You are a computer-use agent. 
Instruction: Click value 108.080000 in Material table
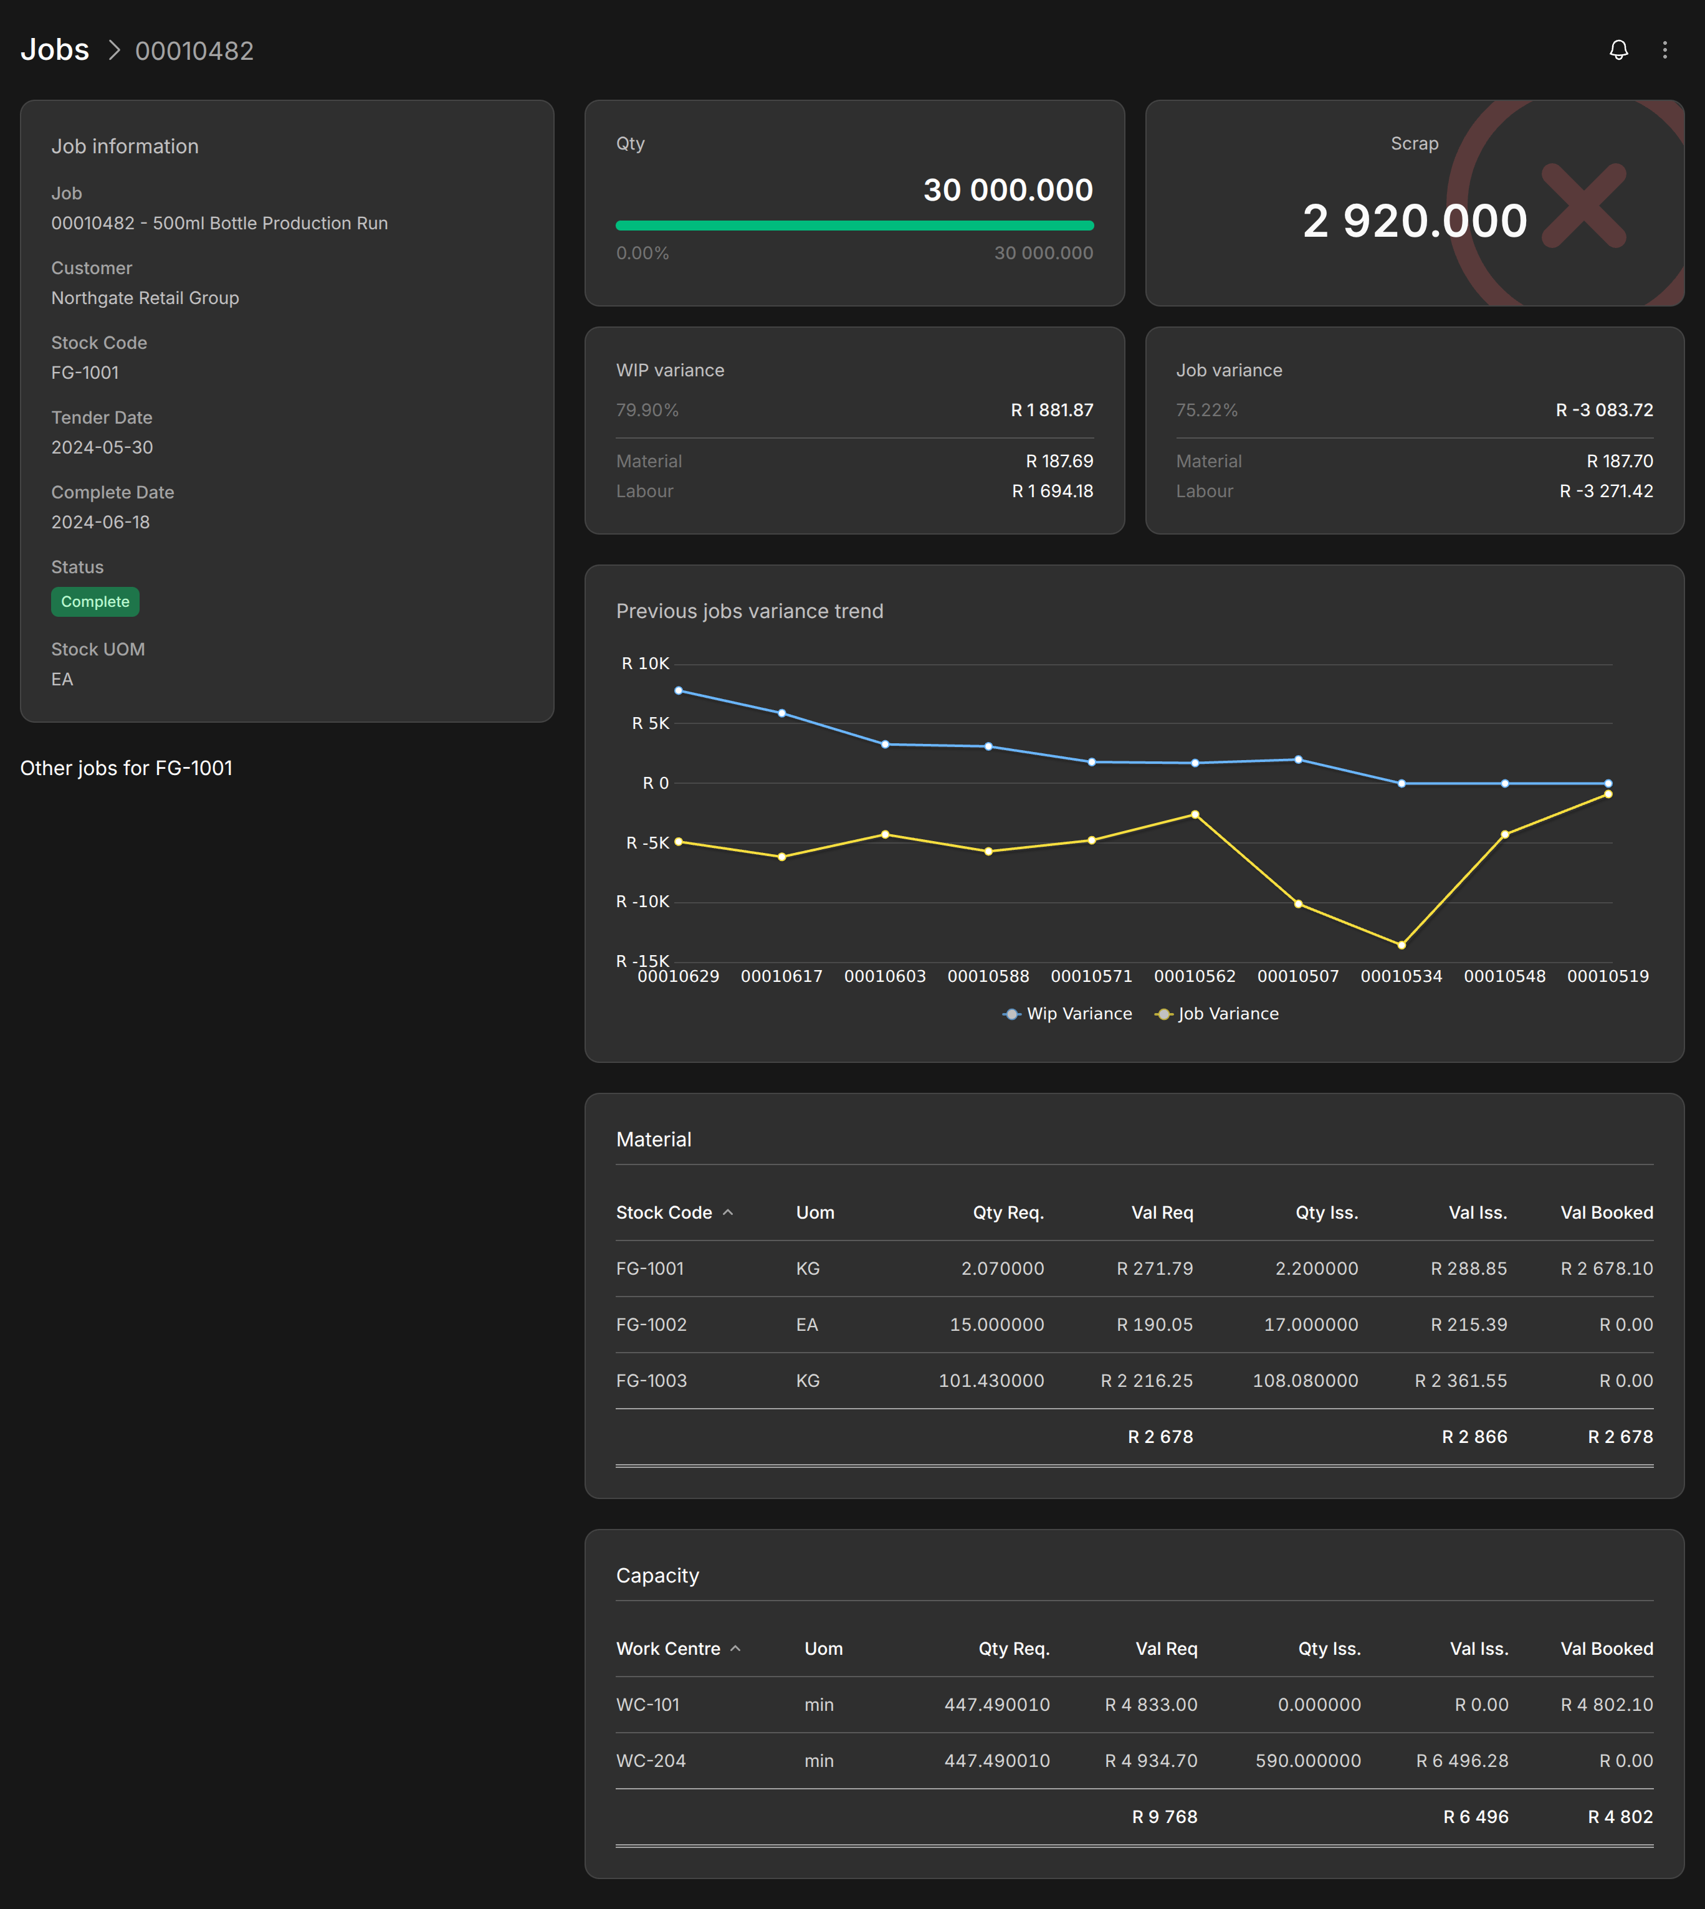[1305, 1381]
